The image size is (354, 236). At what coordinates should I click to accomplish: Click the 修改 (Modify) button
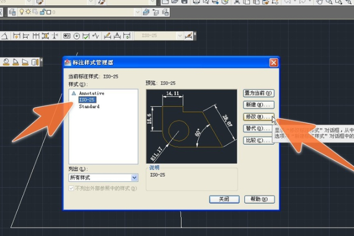tap(258, 117)
